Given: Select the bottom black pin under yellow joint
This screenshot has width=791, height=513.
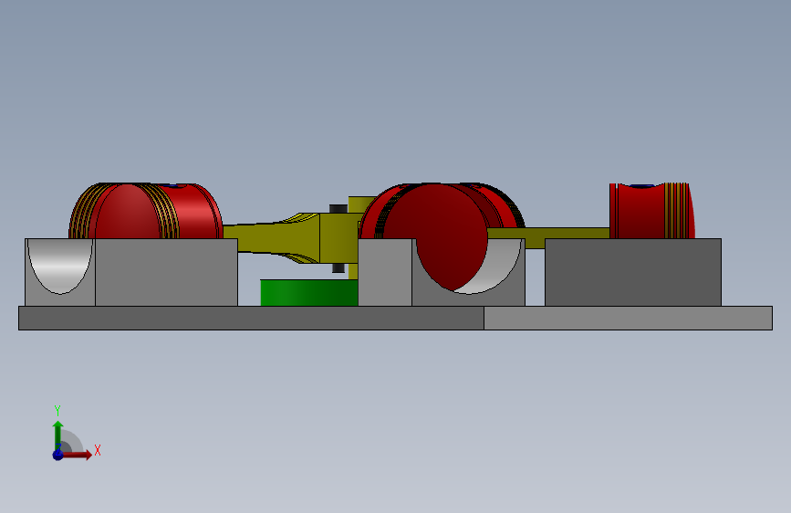Looking at the screenshot, I should [x=338, y=268].
